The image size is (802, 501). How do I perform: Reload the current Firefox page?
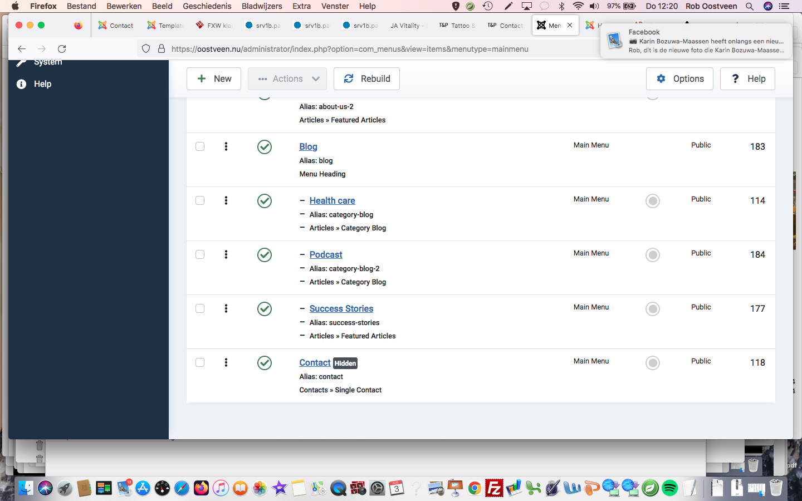coord(62,49)
